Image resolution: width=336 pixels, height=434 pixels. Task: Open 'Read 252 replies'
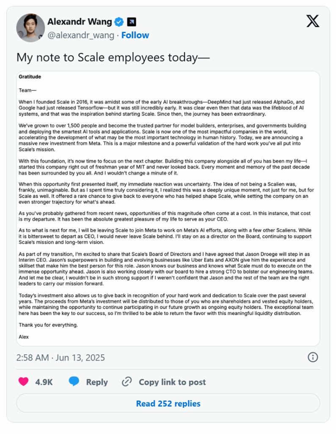pyautogui.click(x=168, y=403)
